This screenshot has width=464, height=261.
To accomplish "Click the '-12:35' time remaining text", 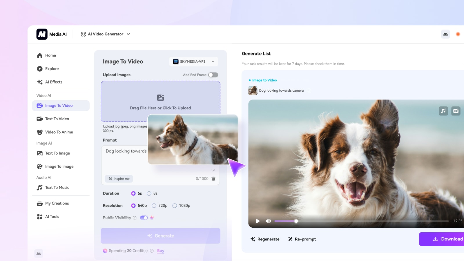I will point(457,221).
